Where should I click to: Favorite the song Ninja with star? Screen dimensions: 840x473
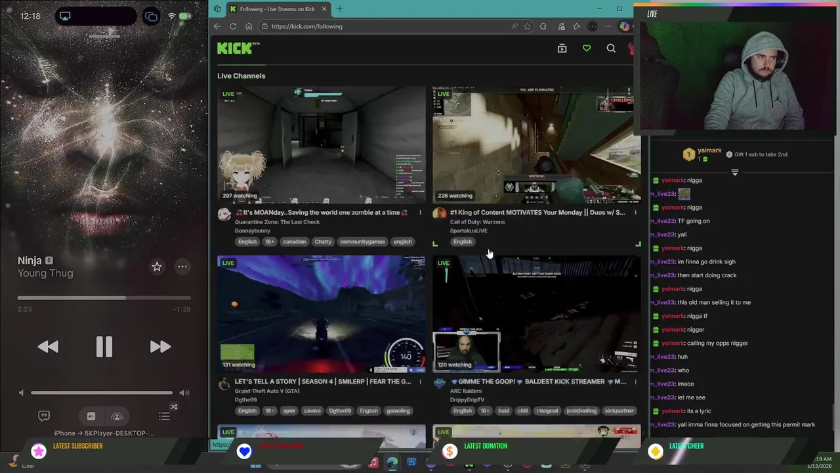157,267
